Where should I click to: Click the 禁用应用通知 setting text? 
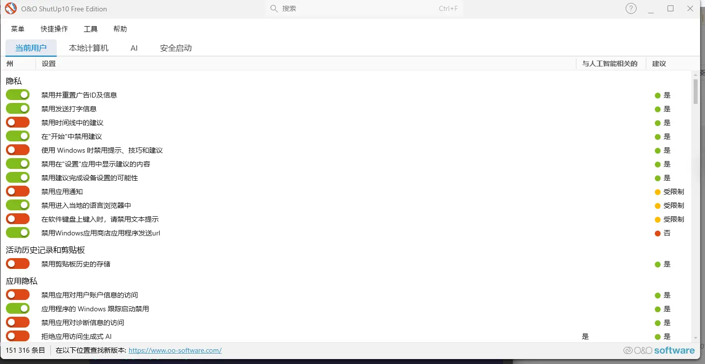coord(62,192)
